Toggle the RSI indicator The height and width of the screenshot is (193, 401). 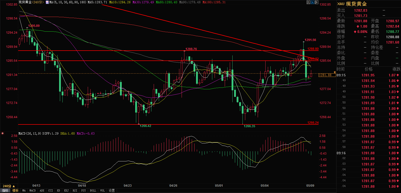click(75, 190)
